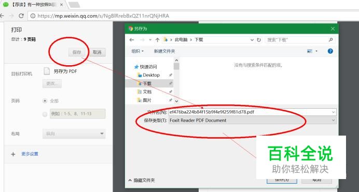Click New folder button
Viewport: 359px width, 192px height.
pos(164,51)
